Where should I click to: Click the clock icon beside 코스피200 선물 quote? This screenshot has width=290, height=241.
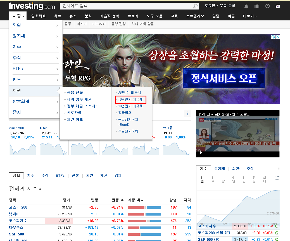(x=277, y=233)
